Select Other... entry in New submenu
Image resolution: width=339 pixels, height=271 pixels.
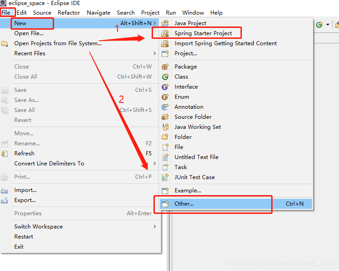(x=236, y=204)
